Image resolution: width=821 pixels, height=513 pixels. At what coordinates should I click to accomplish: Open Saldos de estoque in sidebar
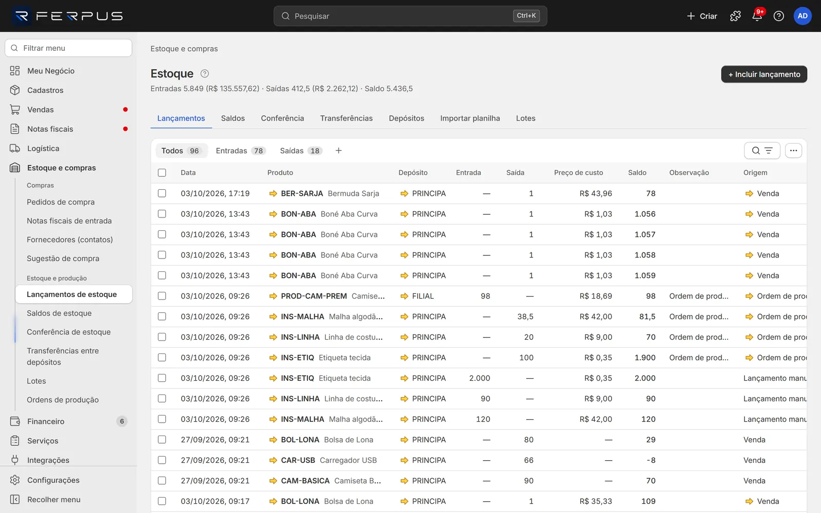tap(59, 313)
